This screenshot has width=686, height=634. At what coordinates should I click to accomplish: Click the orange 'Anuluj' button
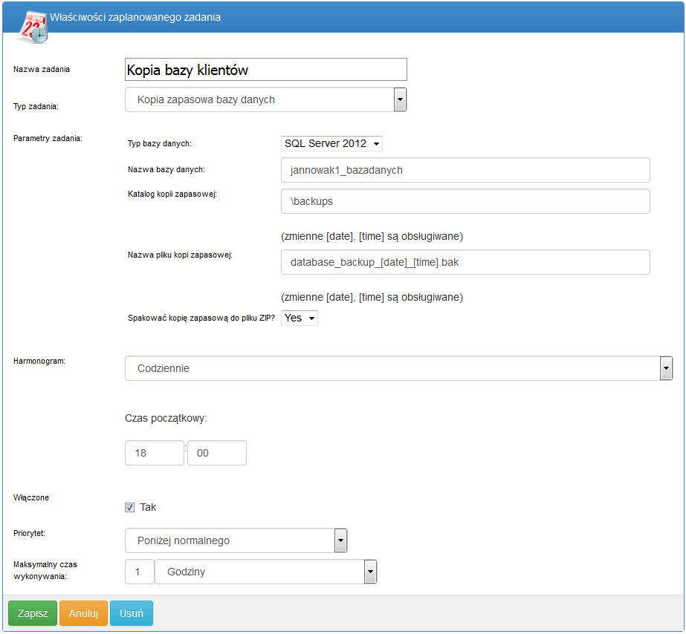click(83, 613)
